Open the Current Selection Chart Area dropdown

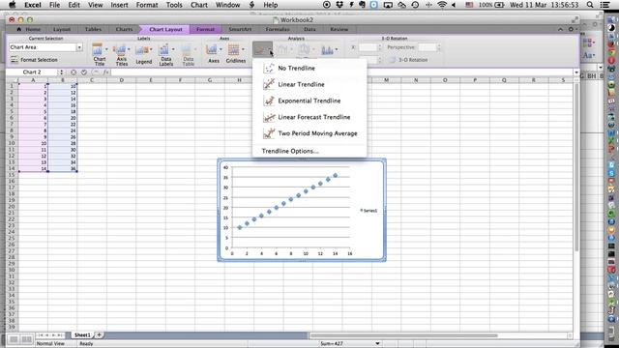[x=79, y=47]
